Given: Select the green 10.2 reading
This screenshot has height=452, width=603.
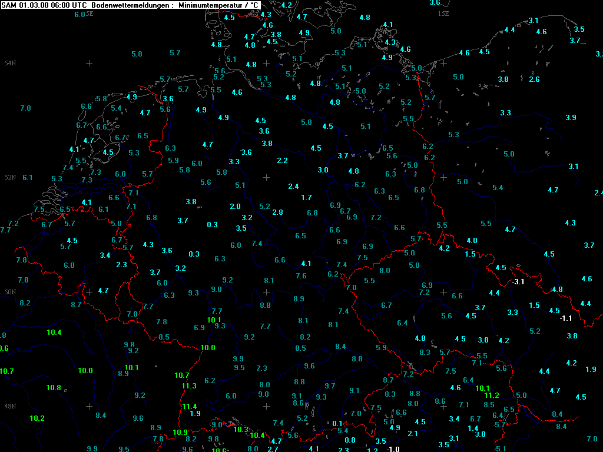Looking at the screenshot, I should click(37, 418).
